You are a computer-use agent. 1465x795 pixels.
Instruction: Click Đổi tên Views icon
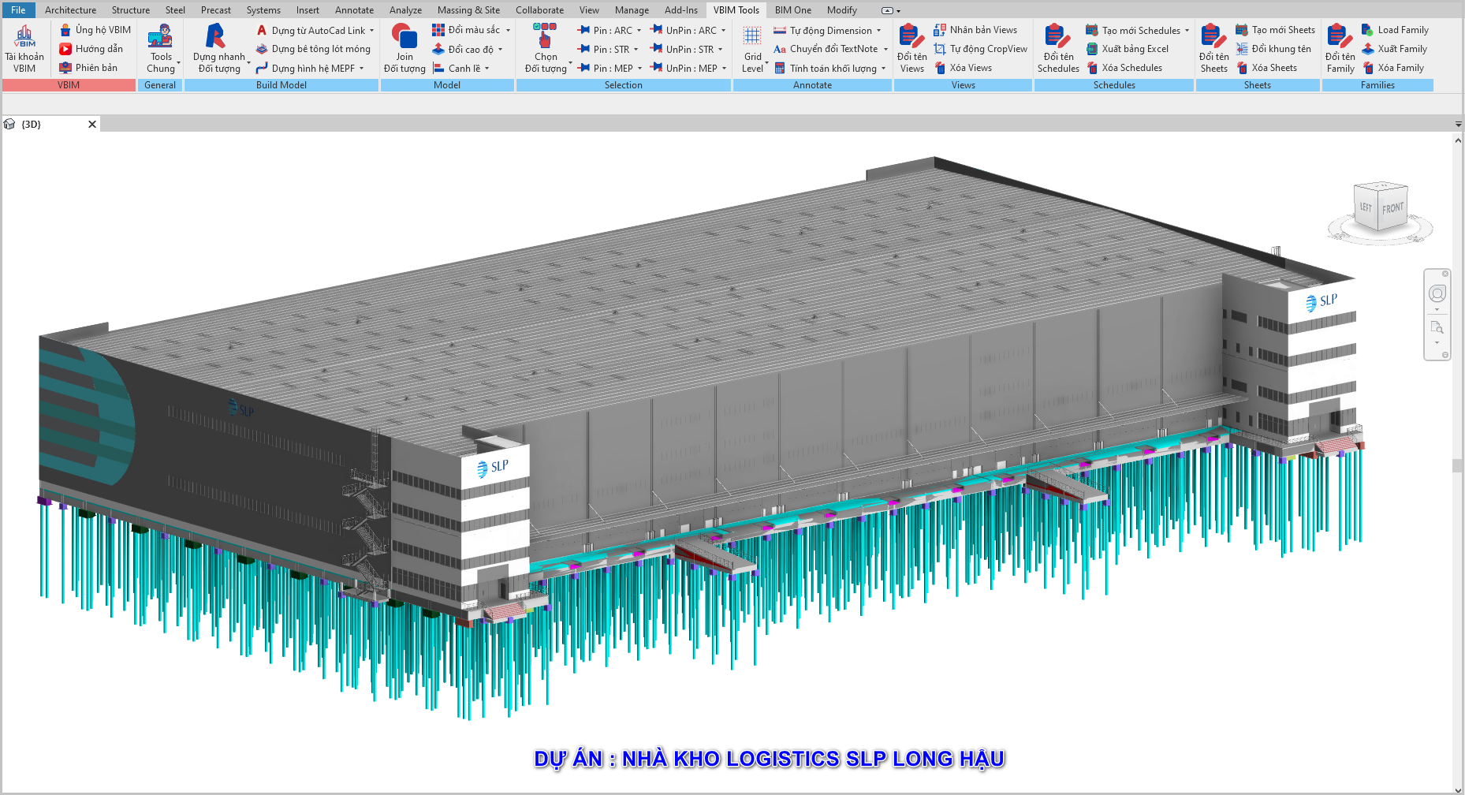911,38
